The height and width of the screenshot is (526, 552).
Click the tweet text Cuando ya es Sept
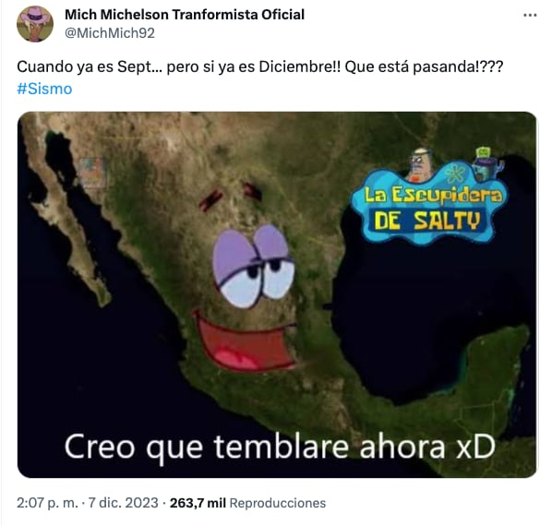[x=84, y=66]
